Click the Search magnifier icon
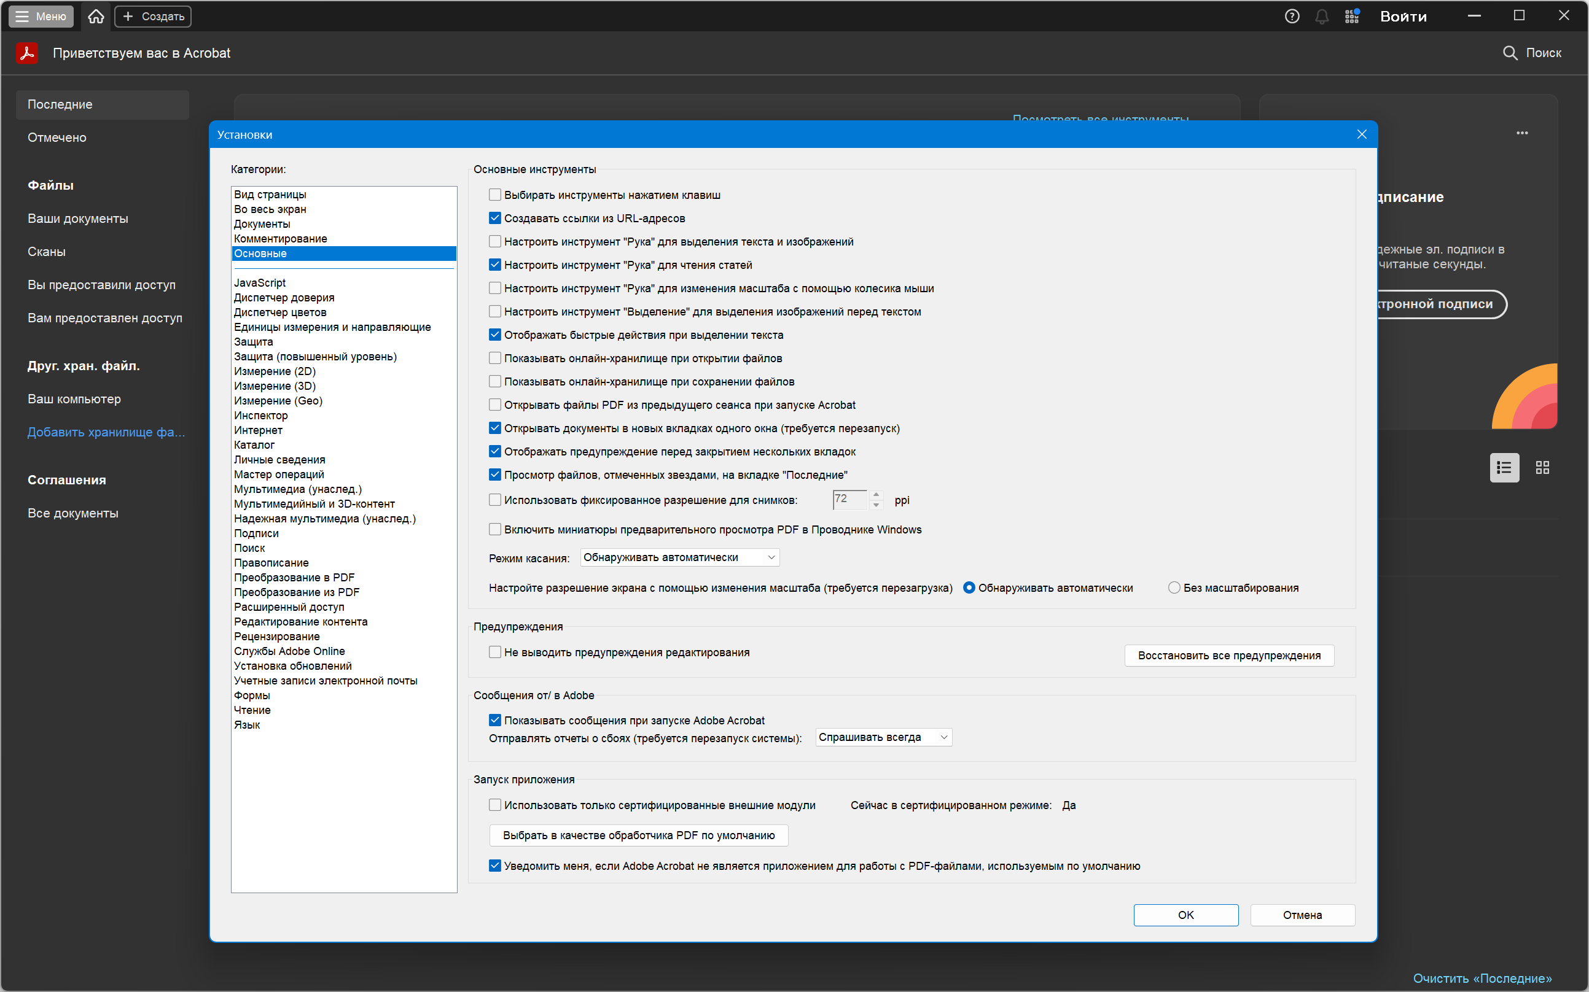Image resolution: width=1589 pixels, height=992 pixels. 1510,53
